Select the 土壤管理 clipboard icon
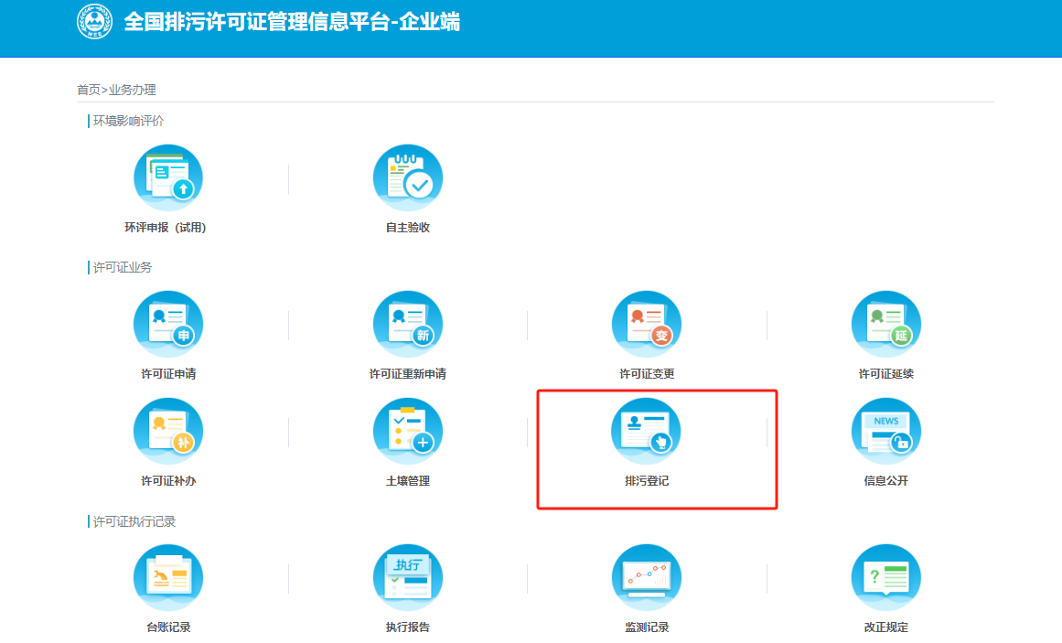This screenshot has width=1062, height=643. tap(407, 432)
